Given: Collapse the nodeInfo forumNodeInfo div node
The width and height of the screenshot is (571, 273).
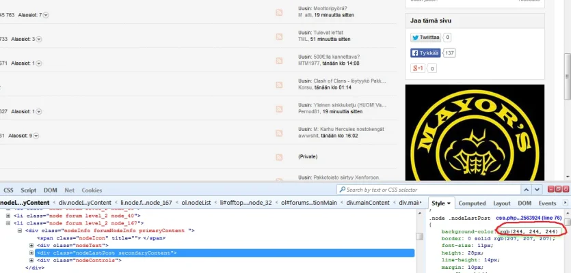Looking at the screenshot, I should 20,231.
